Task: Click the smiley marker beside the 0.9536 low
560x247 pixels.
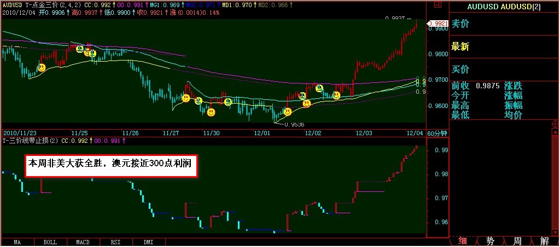Action: point(288,112)
